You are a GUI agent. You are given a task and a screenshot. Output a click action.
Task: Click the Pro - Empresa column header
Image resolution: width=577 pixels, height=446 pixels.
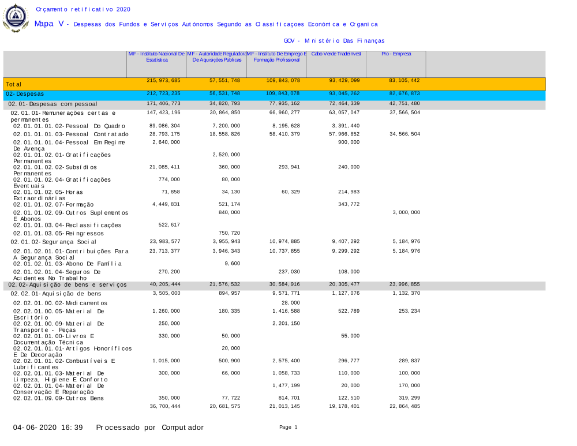[396, 54]
